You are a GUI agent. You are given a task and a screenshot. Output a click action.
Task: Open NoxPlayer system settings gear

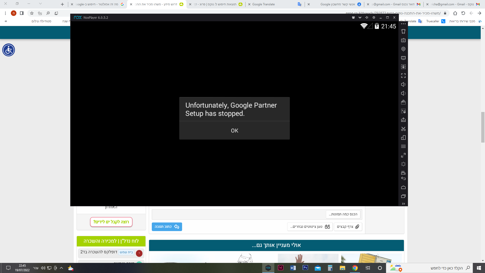point(374,17)
